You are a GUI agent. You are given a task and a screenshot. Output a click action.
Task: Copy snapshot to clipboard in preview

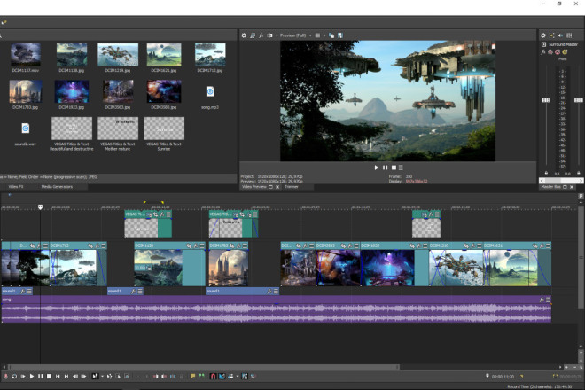tap(331, 35)
